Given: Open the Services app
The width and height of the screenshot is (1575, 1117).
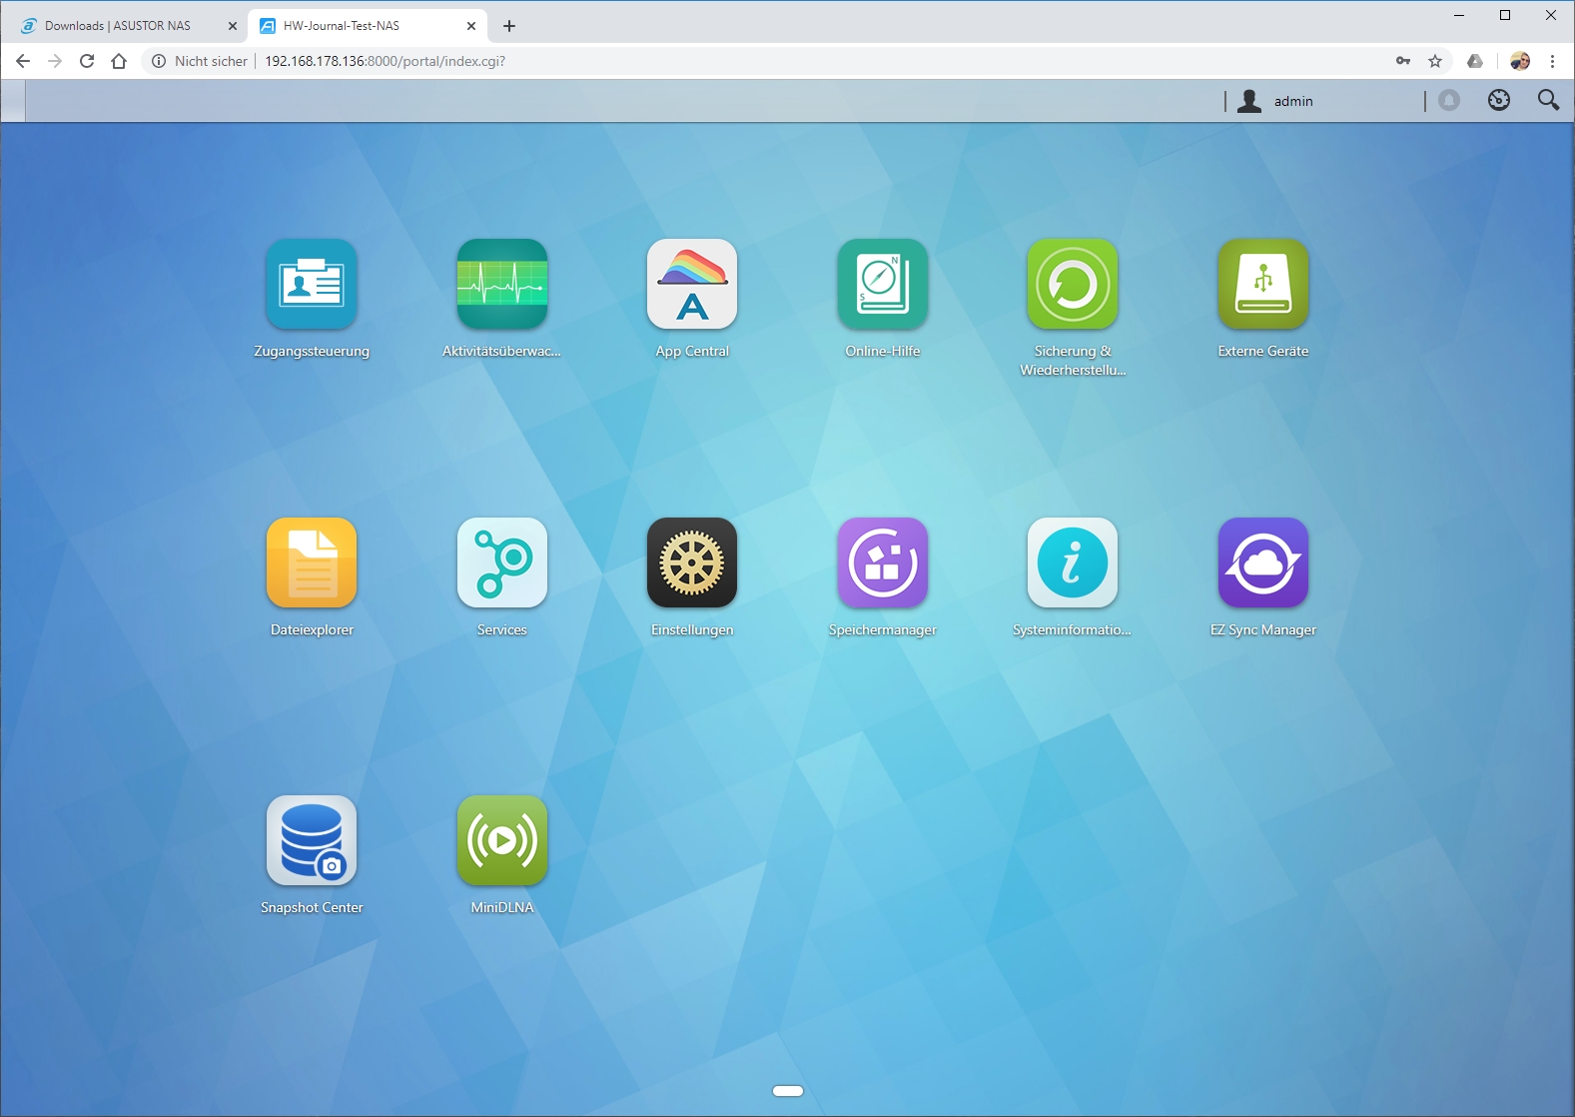Looking at the screenshot, I should point(502,562).
